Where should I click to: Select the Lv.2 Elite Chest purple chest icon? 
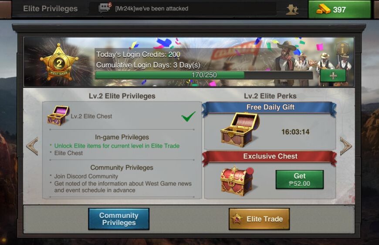click(58, 116)
